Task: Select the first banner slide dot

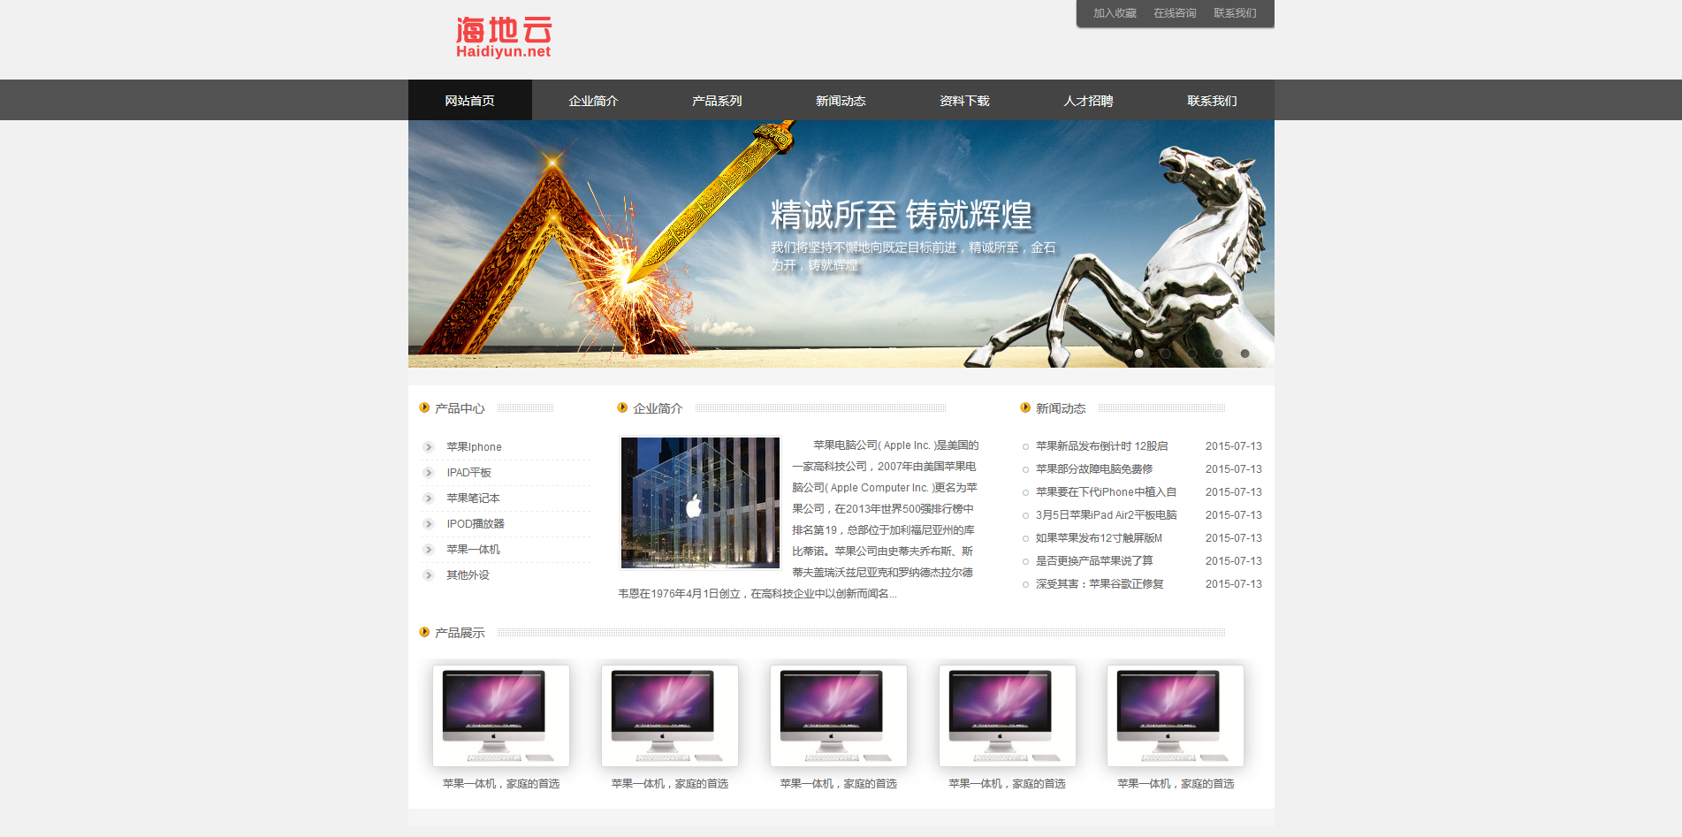Action: 1139,354
